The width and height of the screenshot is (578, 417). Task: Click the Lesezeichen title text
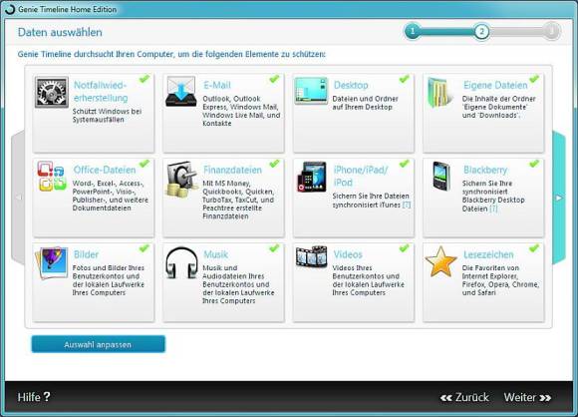tap(488, 254)
